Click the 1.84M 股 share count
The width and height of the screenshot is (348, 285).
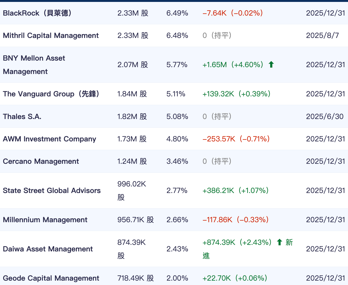132,94
